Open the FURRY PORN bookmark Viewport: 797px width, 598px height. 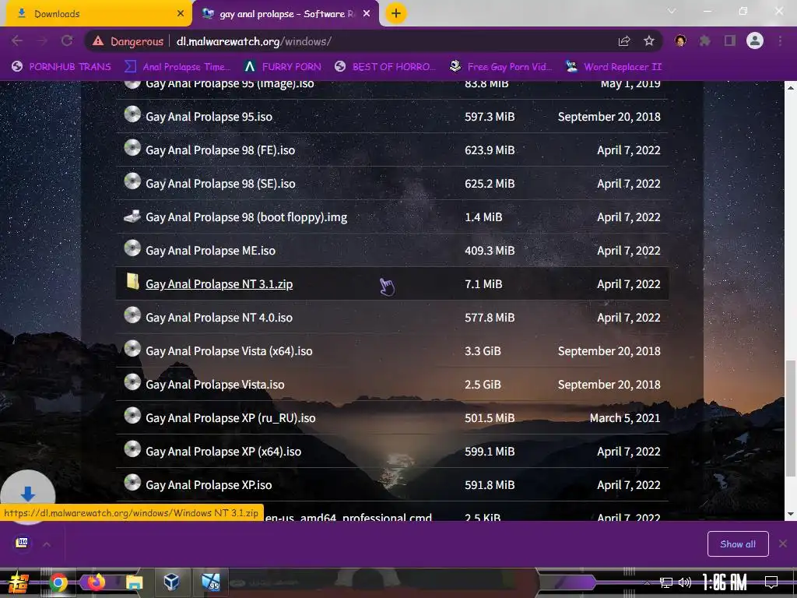tap(283, 67)
